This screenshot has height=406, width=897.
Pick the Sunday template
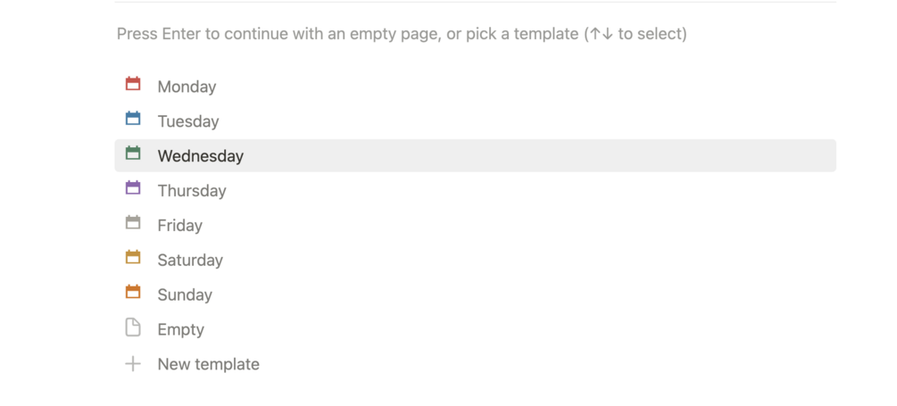click(185, 295)
